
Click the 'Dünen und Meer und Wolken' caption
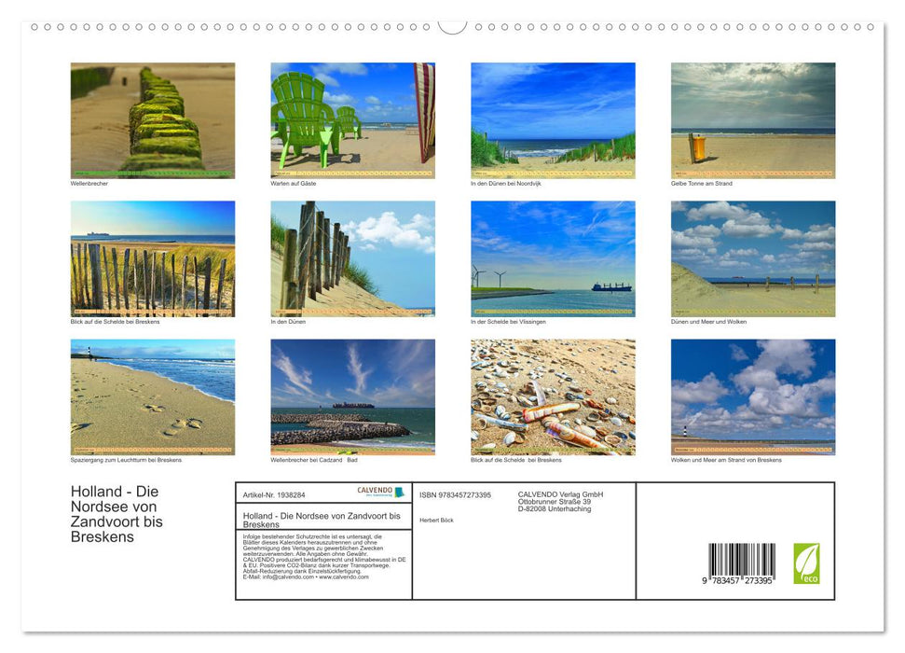tap(708, 322)
